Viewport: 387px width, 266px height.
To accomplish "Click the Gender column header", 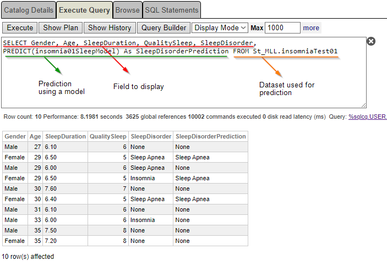I will [15, 136].
